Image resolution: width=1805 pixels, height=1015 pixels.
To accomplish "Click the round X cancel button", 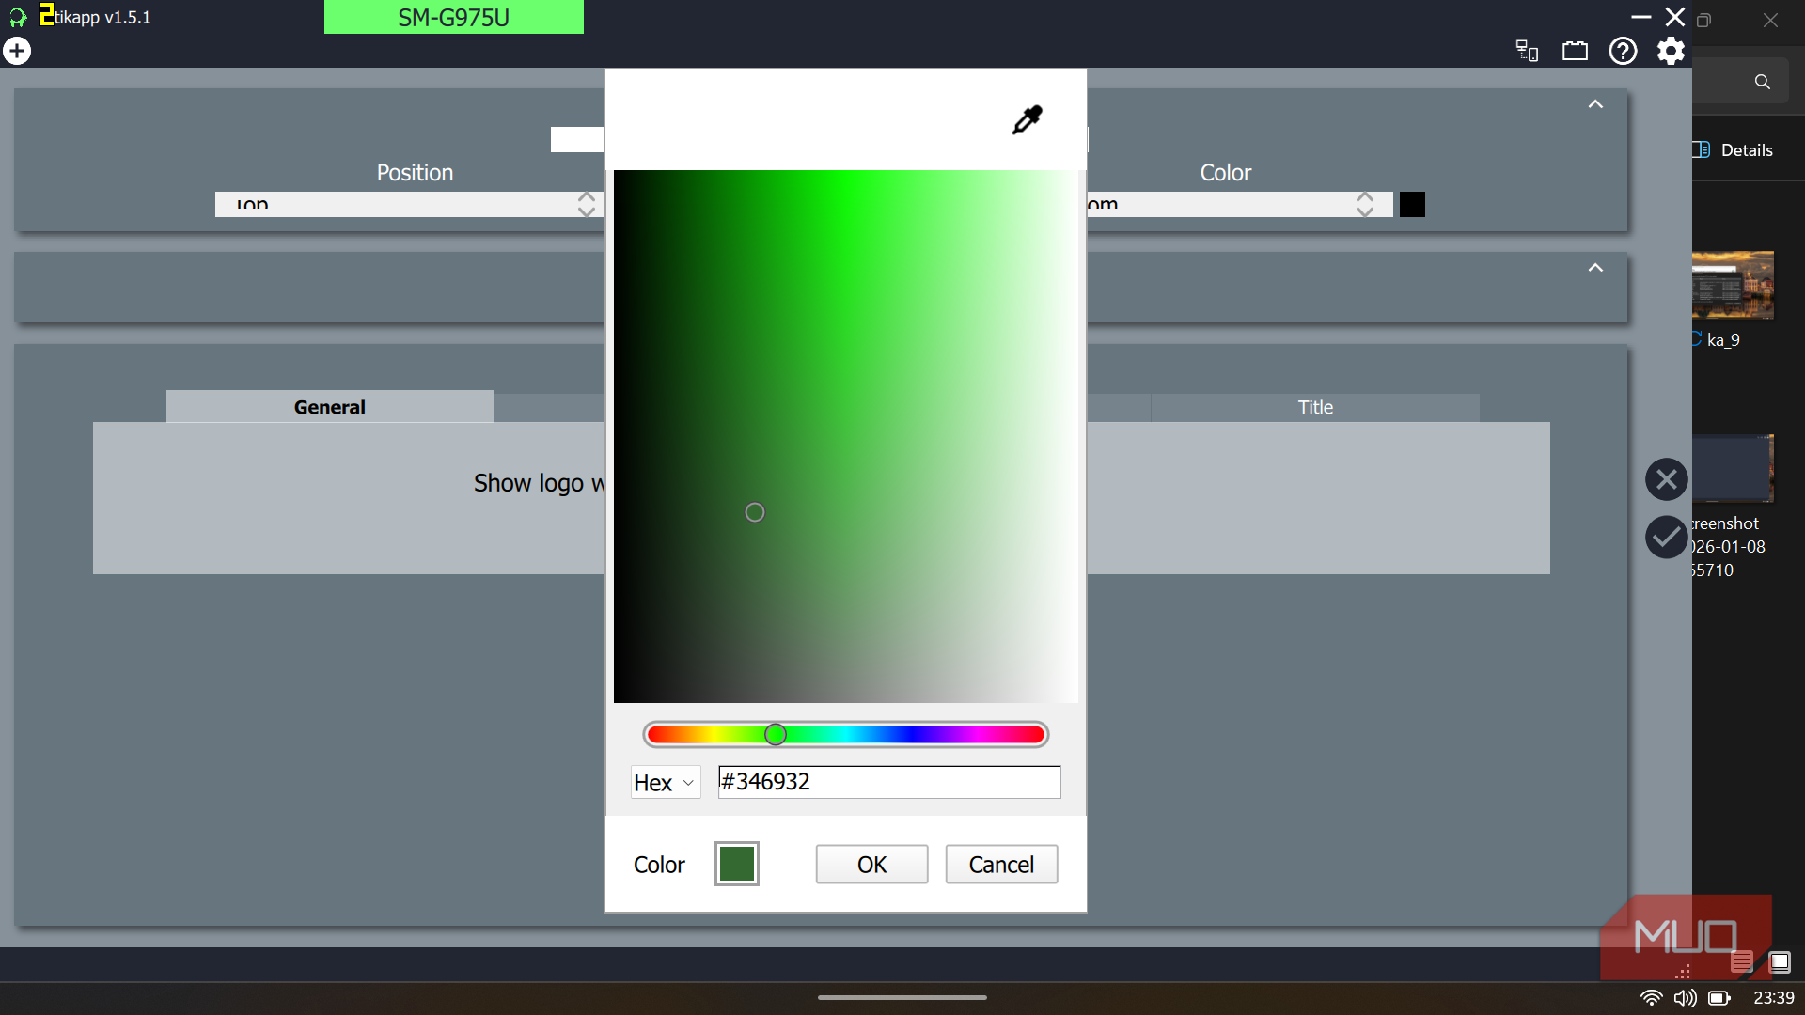I will click(x=1666, y=479).
